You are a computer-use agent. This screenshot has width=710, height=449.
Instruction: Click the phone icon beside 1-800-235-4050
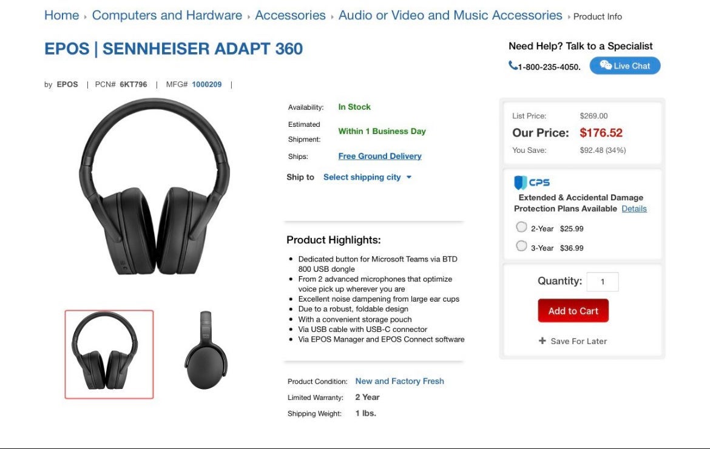(513, 66)
